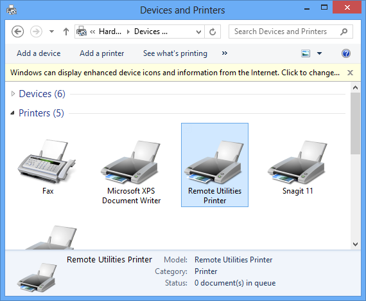Click the window title bar system icon

coord(12,10)
